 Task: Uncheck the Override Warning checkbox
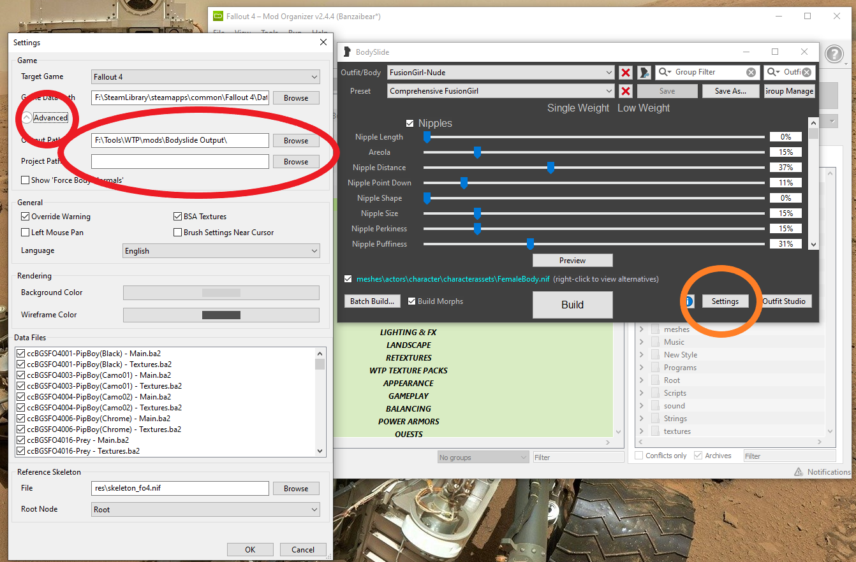pos(26,217)
